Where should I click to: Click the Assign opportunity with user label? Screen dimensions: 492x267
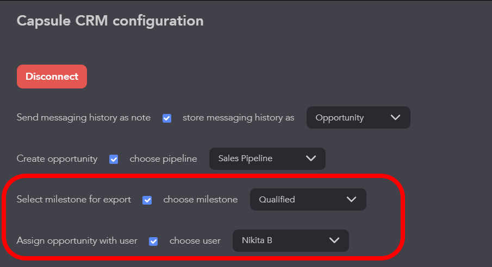(x=77, y=241)
